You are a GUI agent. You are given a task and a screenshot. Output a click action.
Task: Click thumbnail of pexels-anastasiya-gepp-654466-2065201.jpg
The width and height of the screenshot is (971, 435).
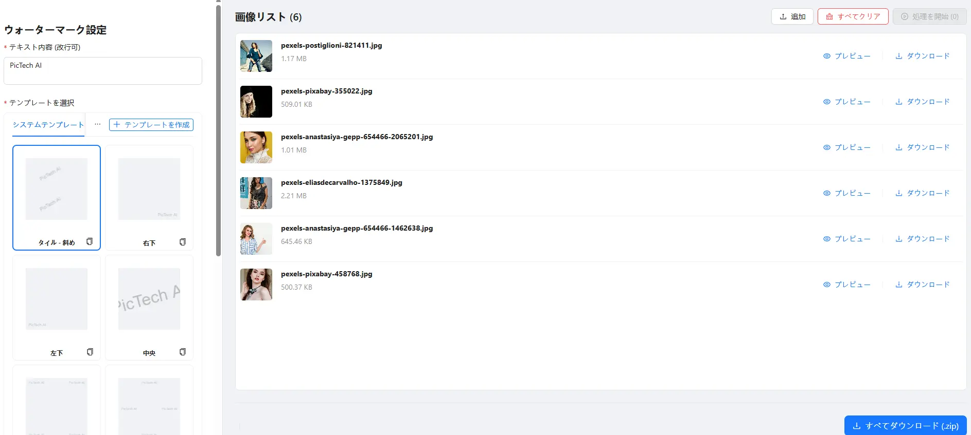point(256,147)
